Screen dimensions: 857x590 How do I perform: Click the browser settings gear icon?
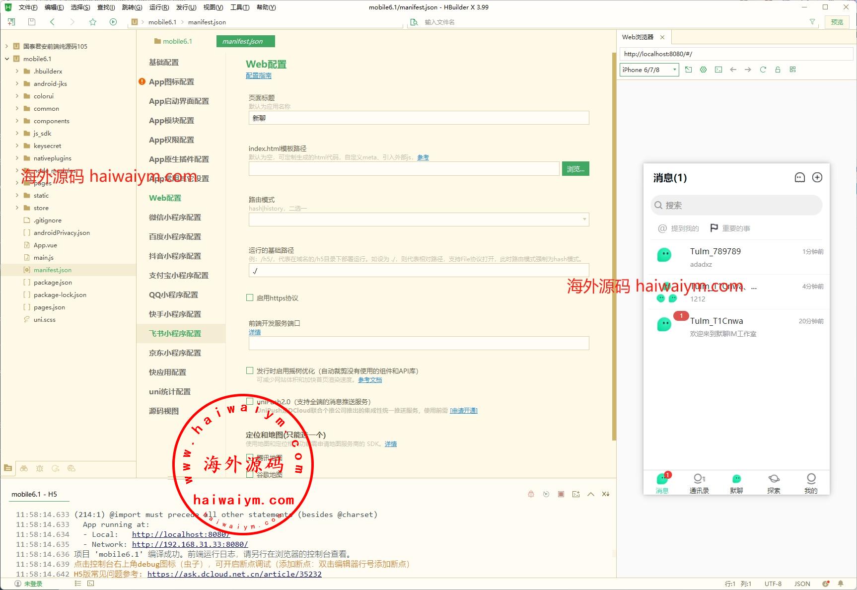(703, 70)
